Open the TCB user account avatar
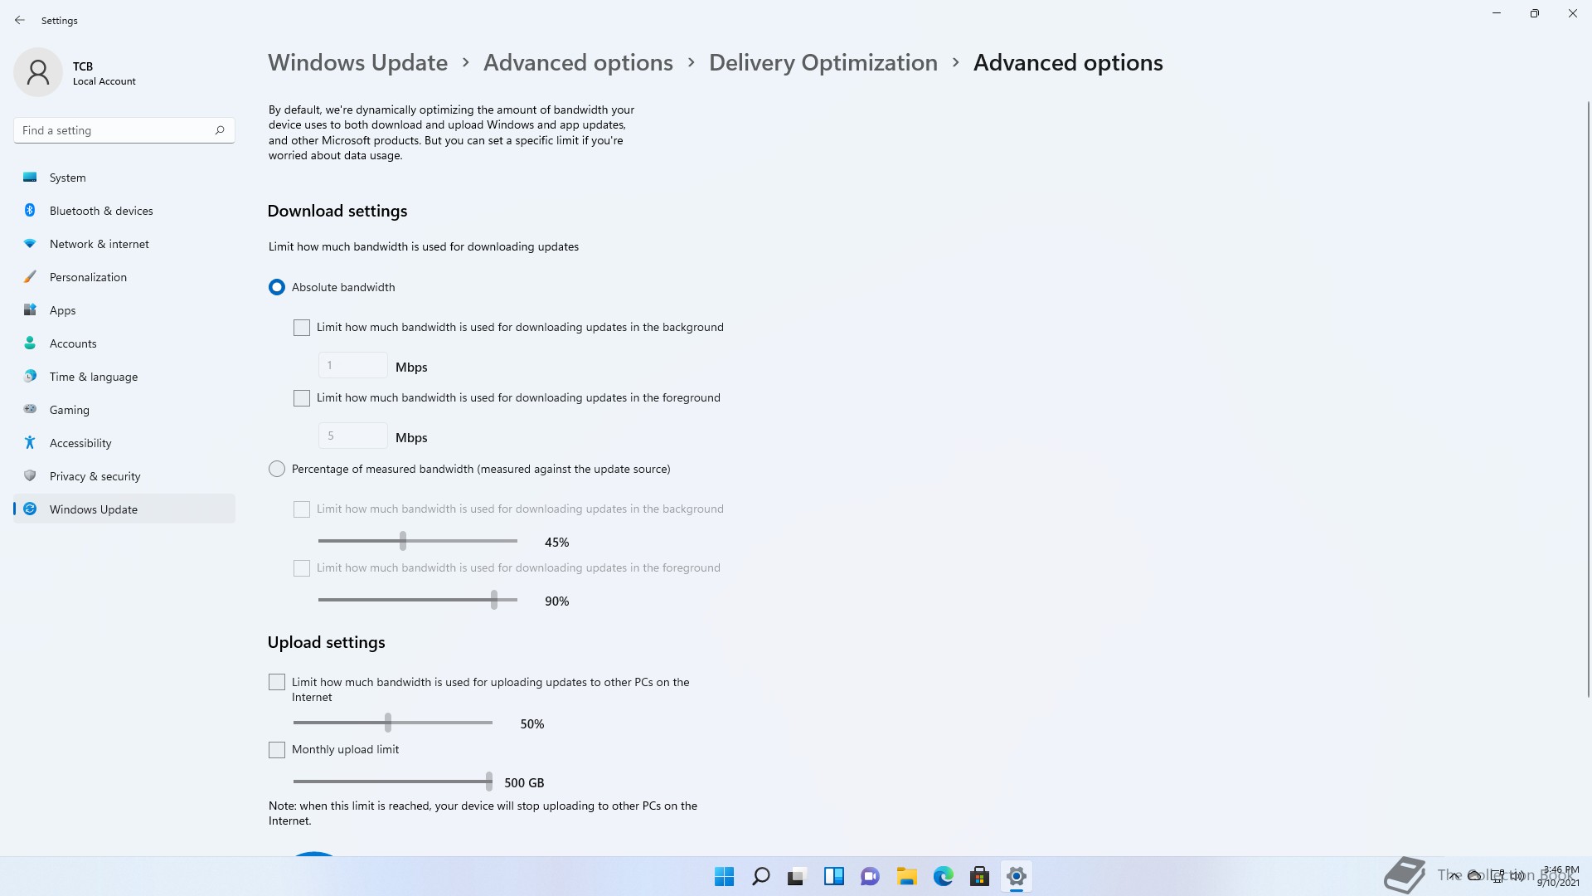The width and height of the screenshot is (1592, 896). (x=38, y=72)
